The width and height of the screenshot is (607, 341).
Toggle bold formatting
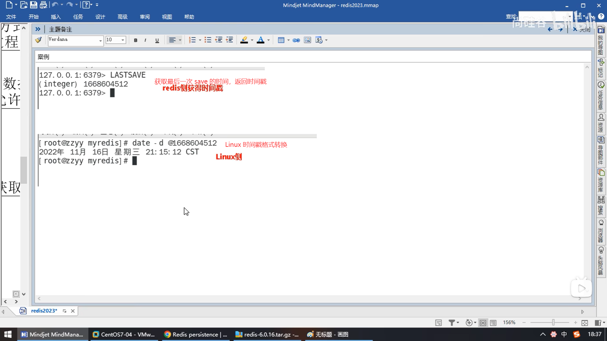pyautogui.click(x=136, y=40)
